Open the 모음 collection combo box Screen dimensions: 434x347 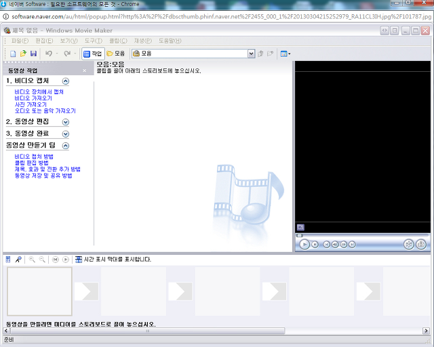coord(193,54)
